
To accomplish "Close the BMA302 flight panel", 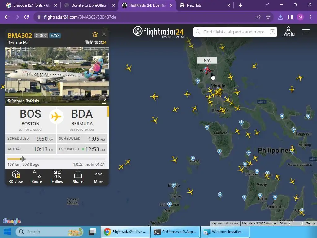I will coord(104,34).
